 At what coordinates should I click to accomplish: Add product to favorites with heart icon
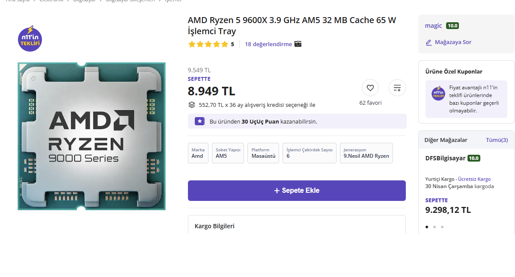370,88
